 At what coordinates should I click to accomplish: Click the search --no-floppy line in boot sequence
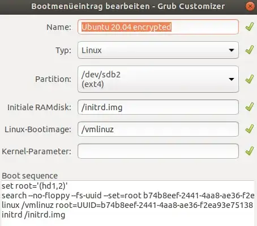(128, 195)
